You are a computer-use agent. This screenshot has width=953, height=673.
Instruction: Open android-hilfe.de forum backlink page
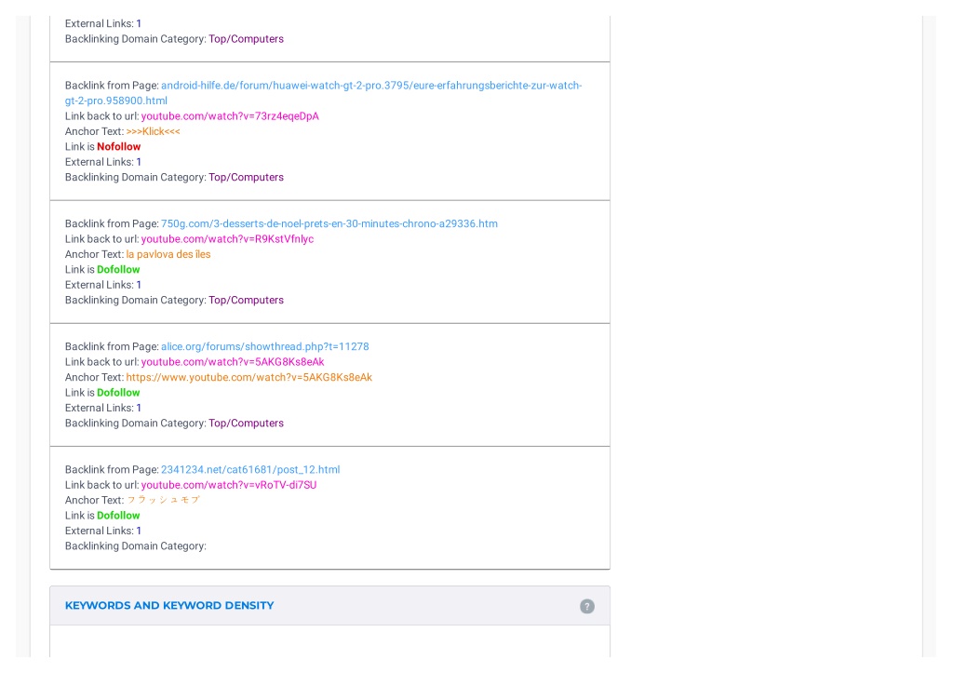tap(323, 93)
